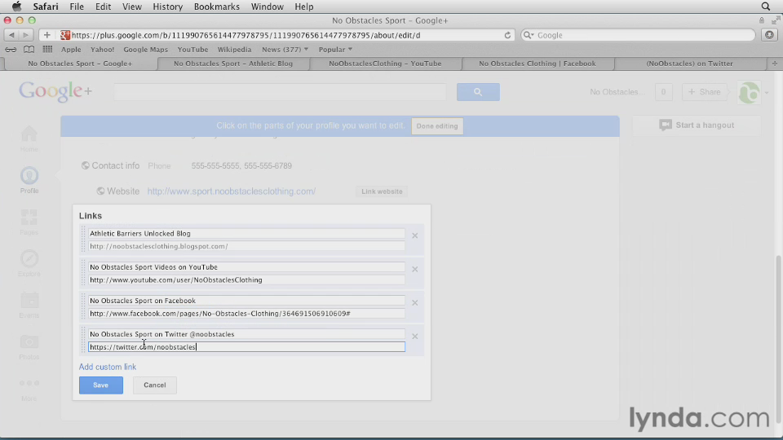Remove the Facebook link entry
Screen dimensions: 783x440
(x=414, y=303)
